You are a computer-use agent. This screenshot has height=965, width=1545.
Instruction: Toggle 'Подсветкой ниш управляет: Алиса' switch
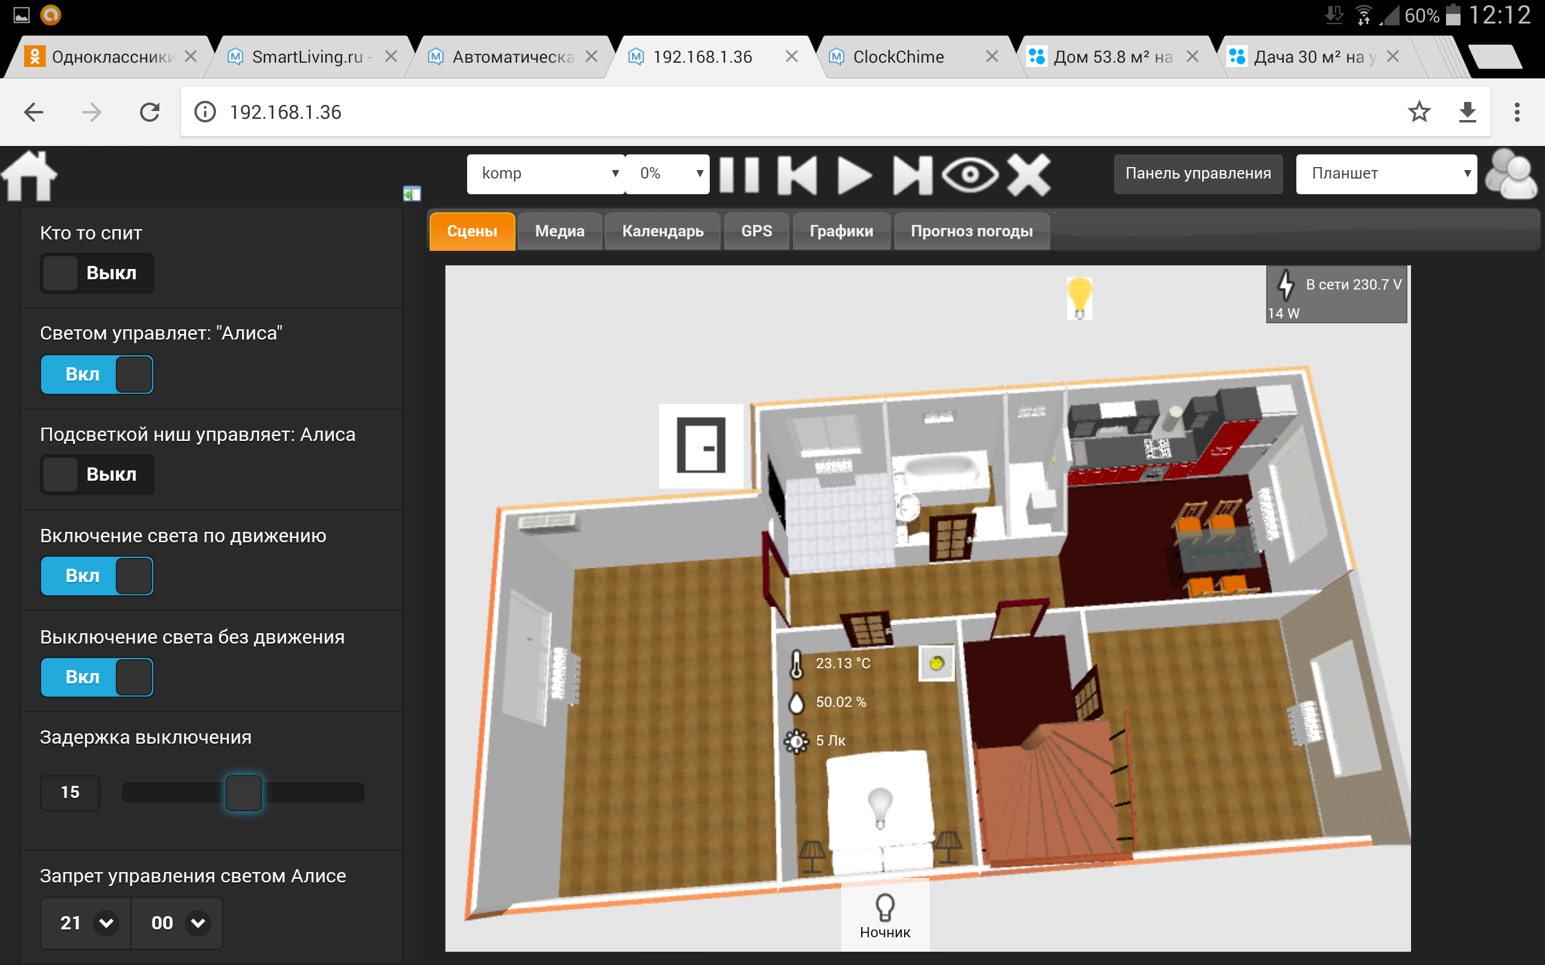[97, 474]
